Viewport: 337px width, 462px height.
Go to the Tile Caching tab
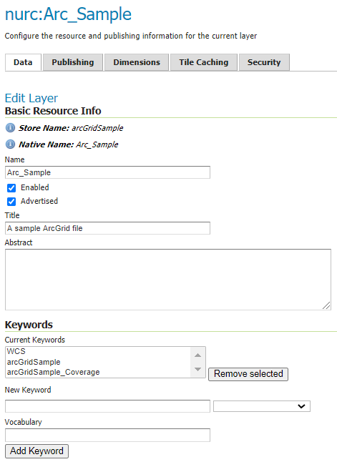[204, 62]
